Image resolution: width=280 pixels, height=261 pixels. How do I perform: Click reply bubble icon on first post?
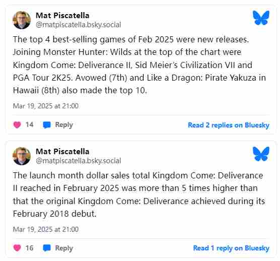point(47,125)
